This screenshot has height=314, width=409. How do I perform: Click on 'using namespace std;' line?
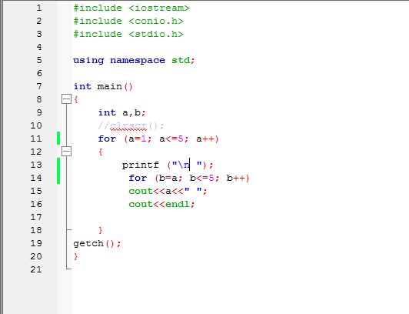(134, 61)
